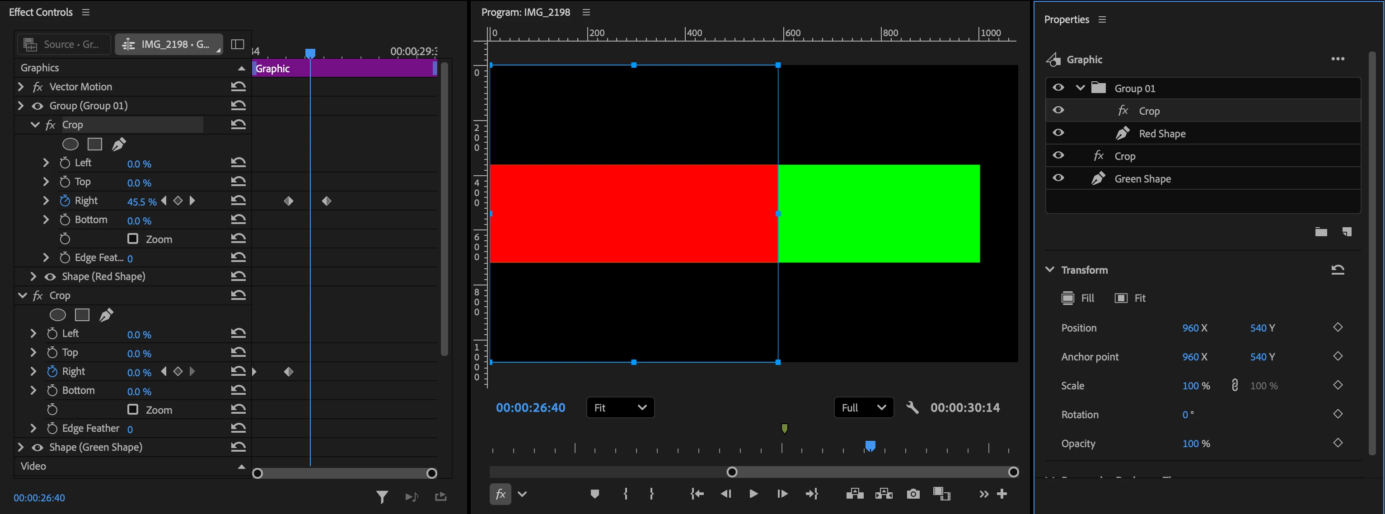The width and height of the screenshot is (1385, 514).
Task: Switch to the Source · Gr... tab
Action: coord(64,44)
